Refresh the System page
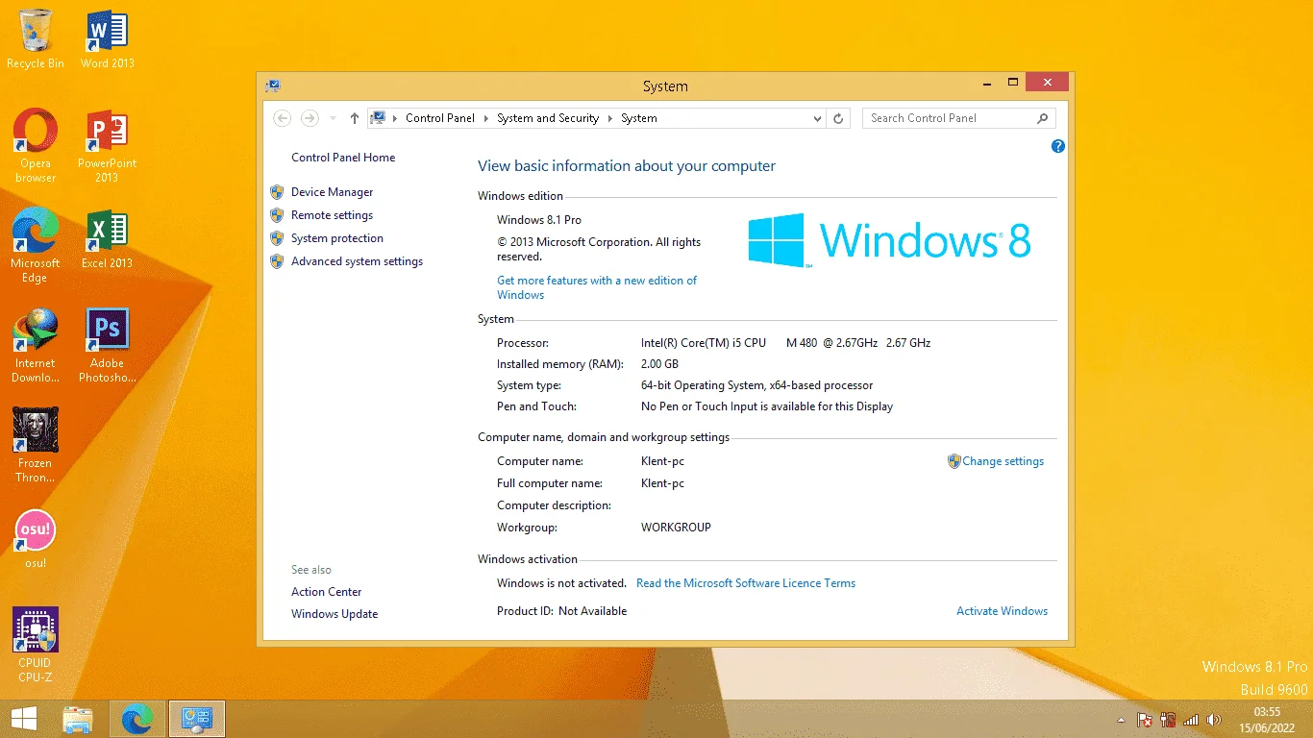 pyautogui.click(x=838, y=118)
